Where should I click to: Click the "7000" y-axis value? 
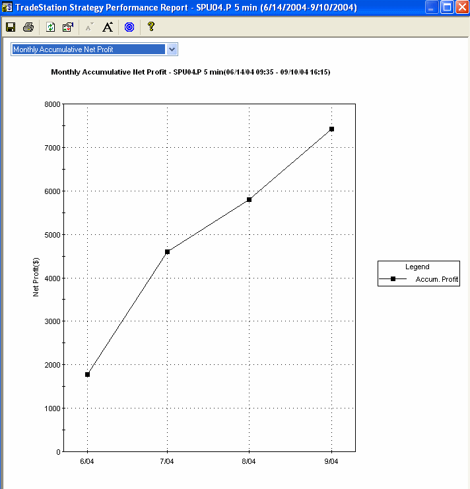pos(52,148)
